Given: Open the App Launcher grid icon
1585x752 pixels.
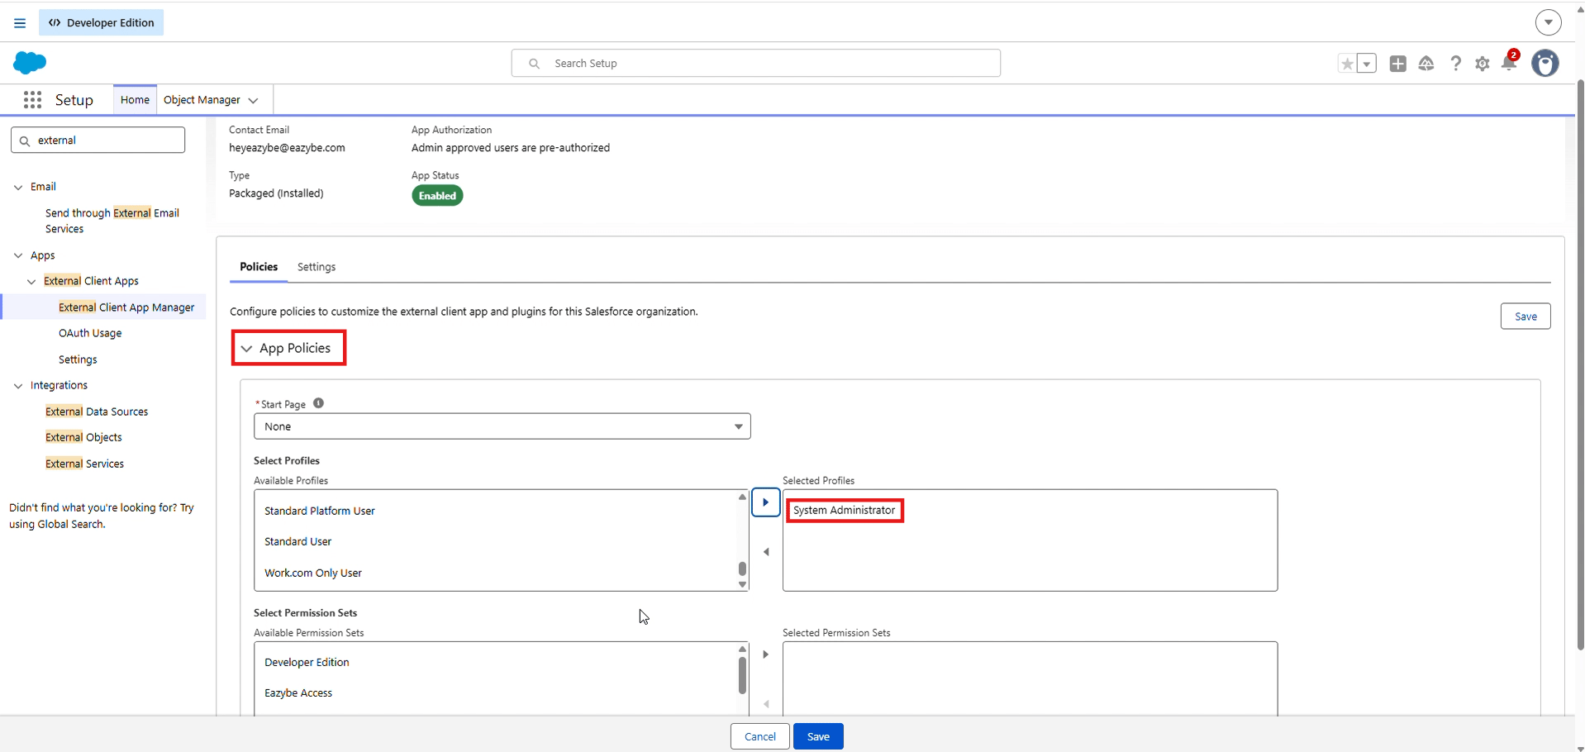Looking at the screenshot, I should tap(33, 100).
